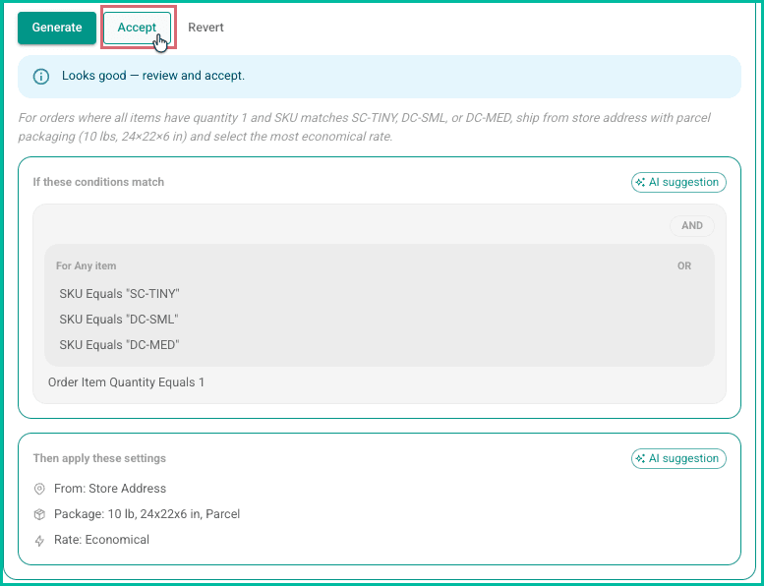
Task: Select condition SKU Equals "DC-MED"
Action: click(119, 345)
